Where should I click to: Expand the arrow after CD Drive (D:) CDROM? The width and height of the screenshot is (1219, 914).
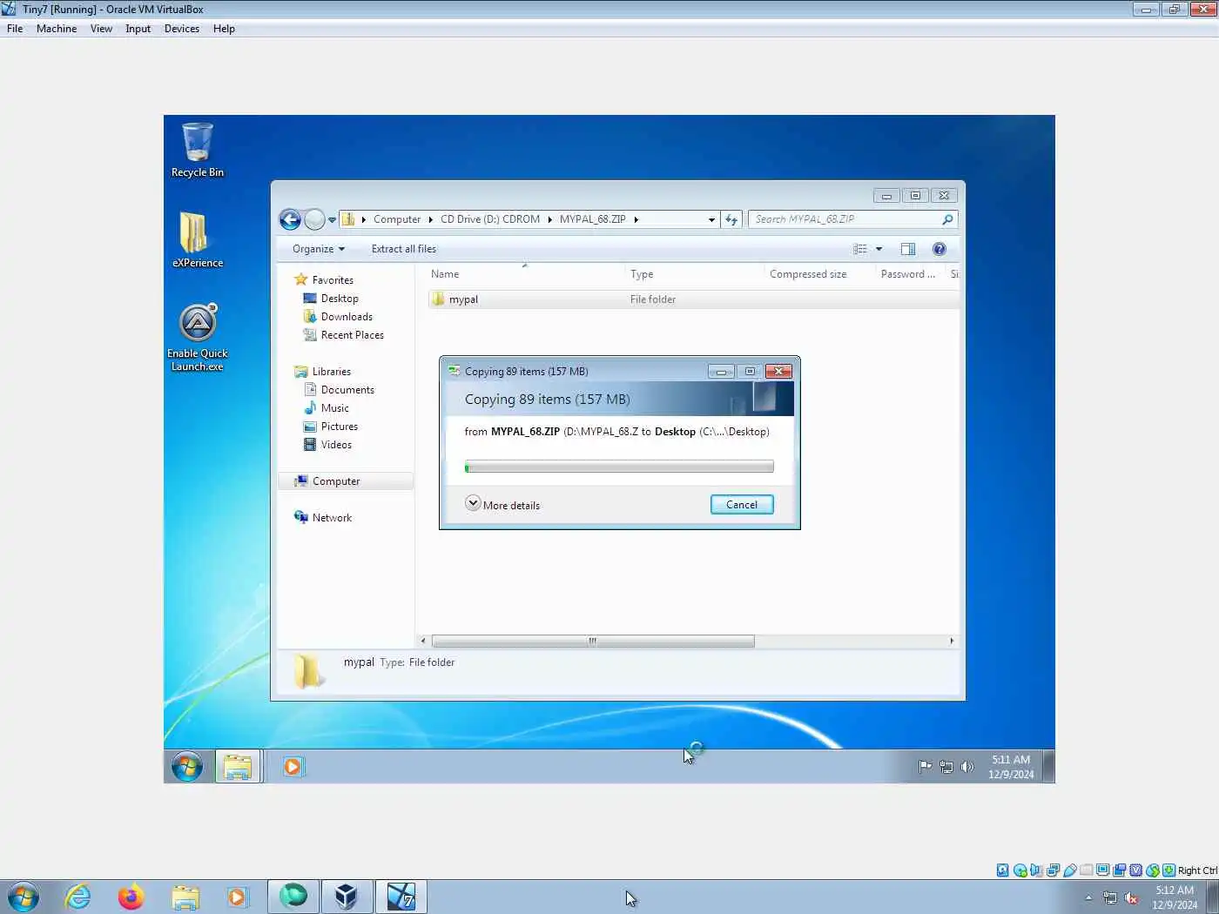pyautogui.click(x=549, y=219)
